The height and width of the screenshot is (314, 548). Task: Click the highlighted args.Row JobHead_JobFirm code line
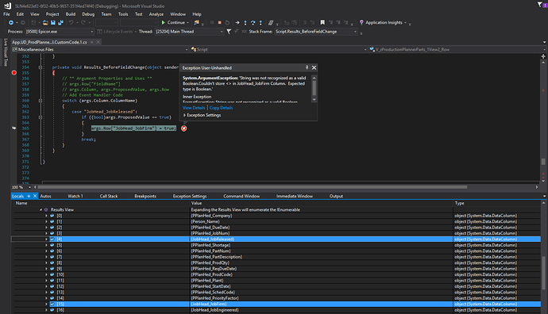click(x=133, y=128)
